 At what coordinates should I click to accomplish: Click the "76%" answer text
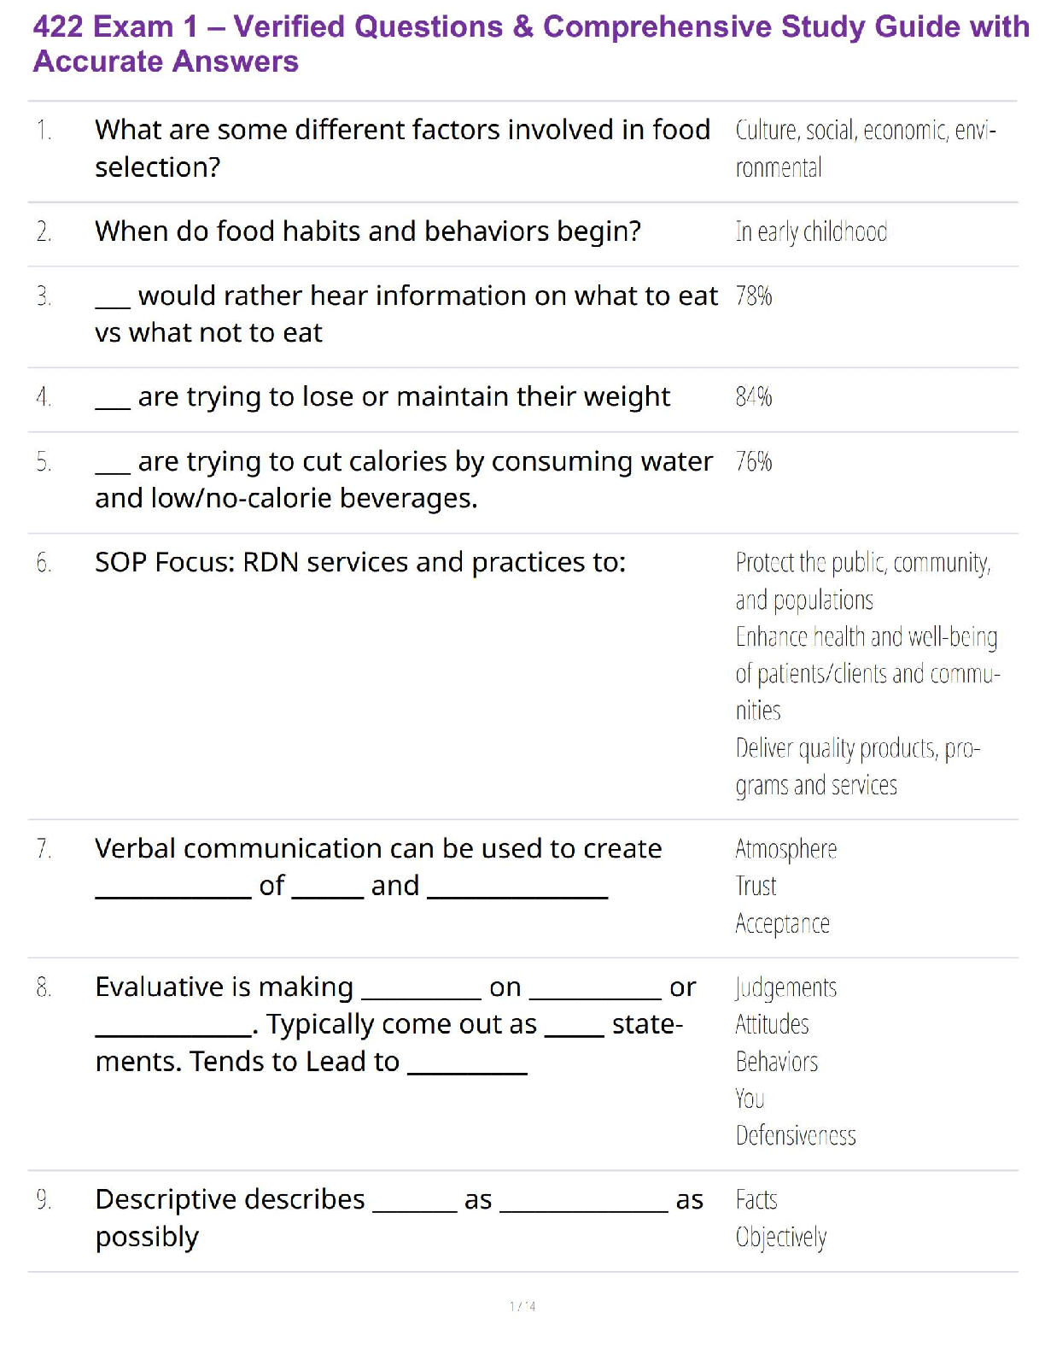[x=754, y=462]
